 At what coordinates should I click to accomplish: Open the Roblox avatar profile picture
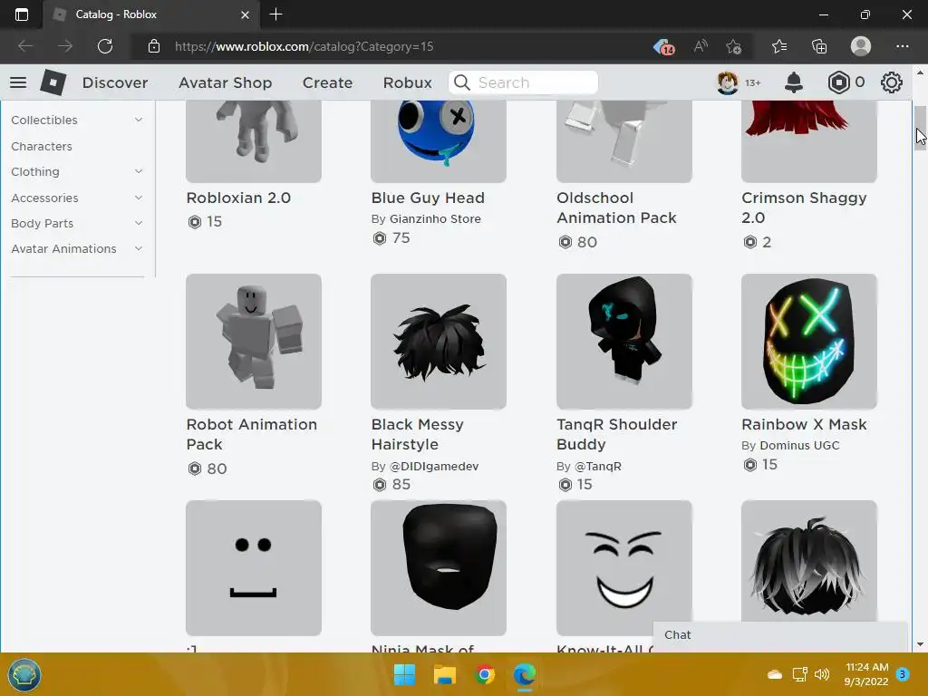tap(728, 82)
